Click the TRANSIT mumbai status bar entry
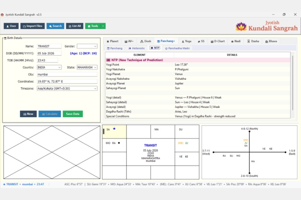The width and height of the screenshot is (301, 200). coord(24,184)
